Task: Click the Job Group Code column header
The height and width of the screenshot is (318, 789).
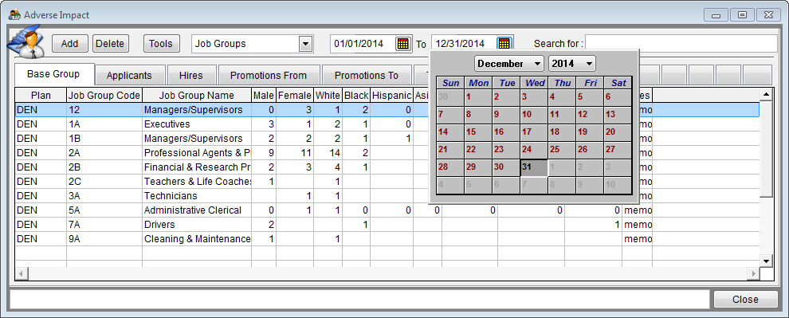Action: coord(104,95)
